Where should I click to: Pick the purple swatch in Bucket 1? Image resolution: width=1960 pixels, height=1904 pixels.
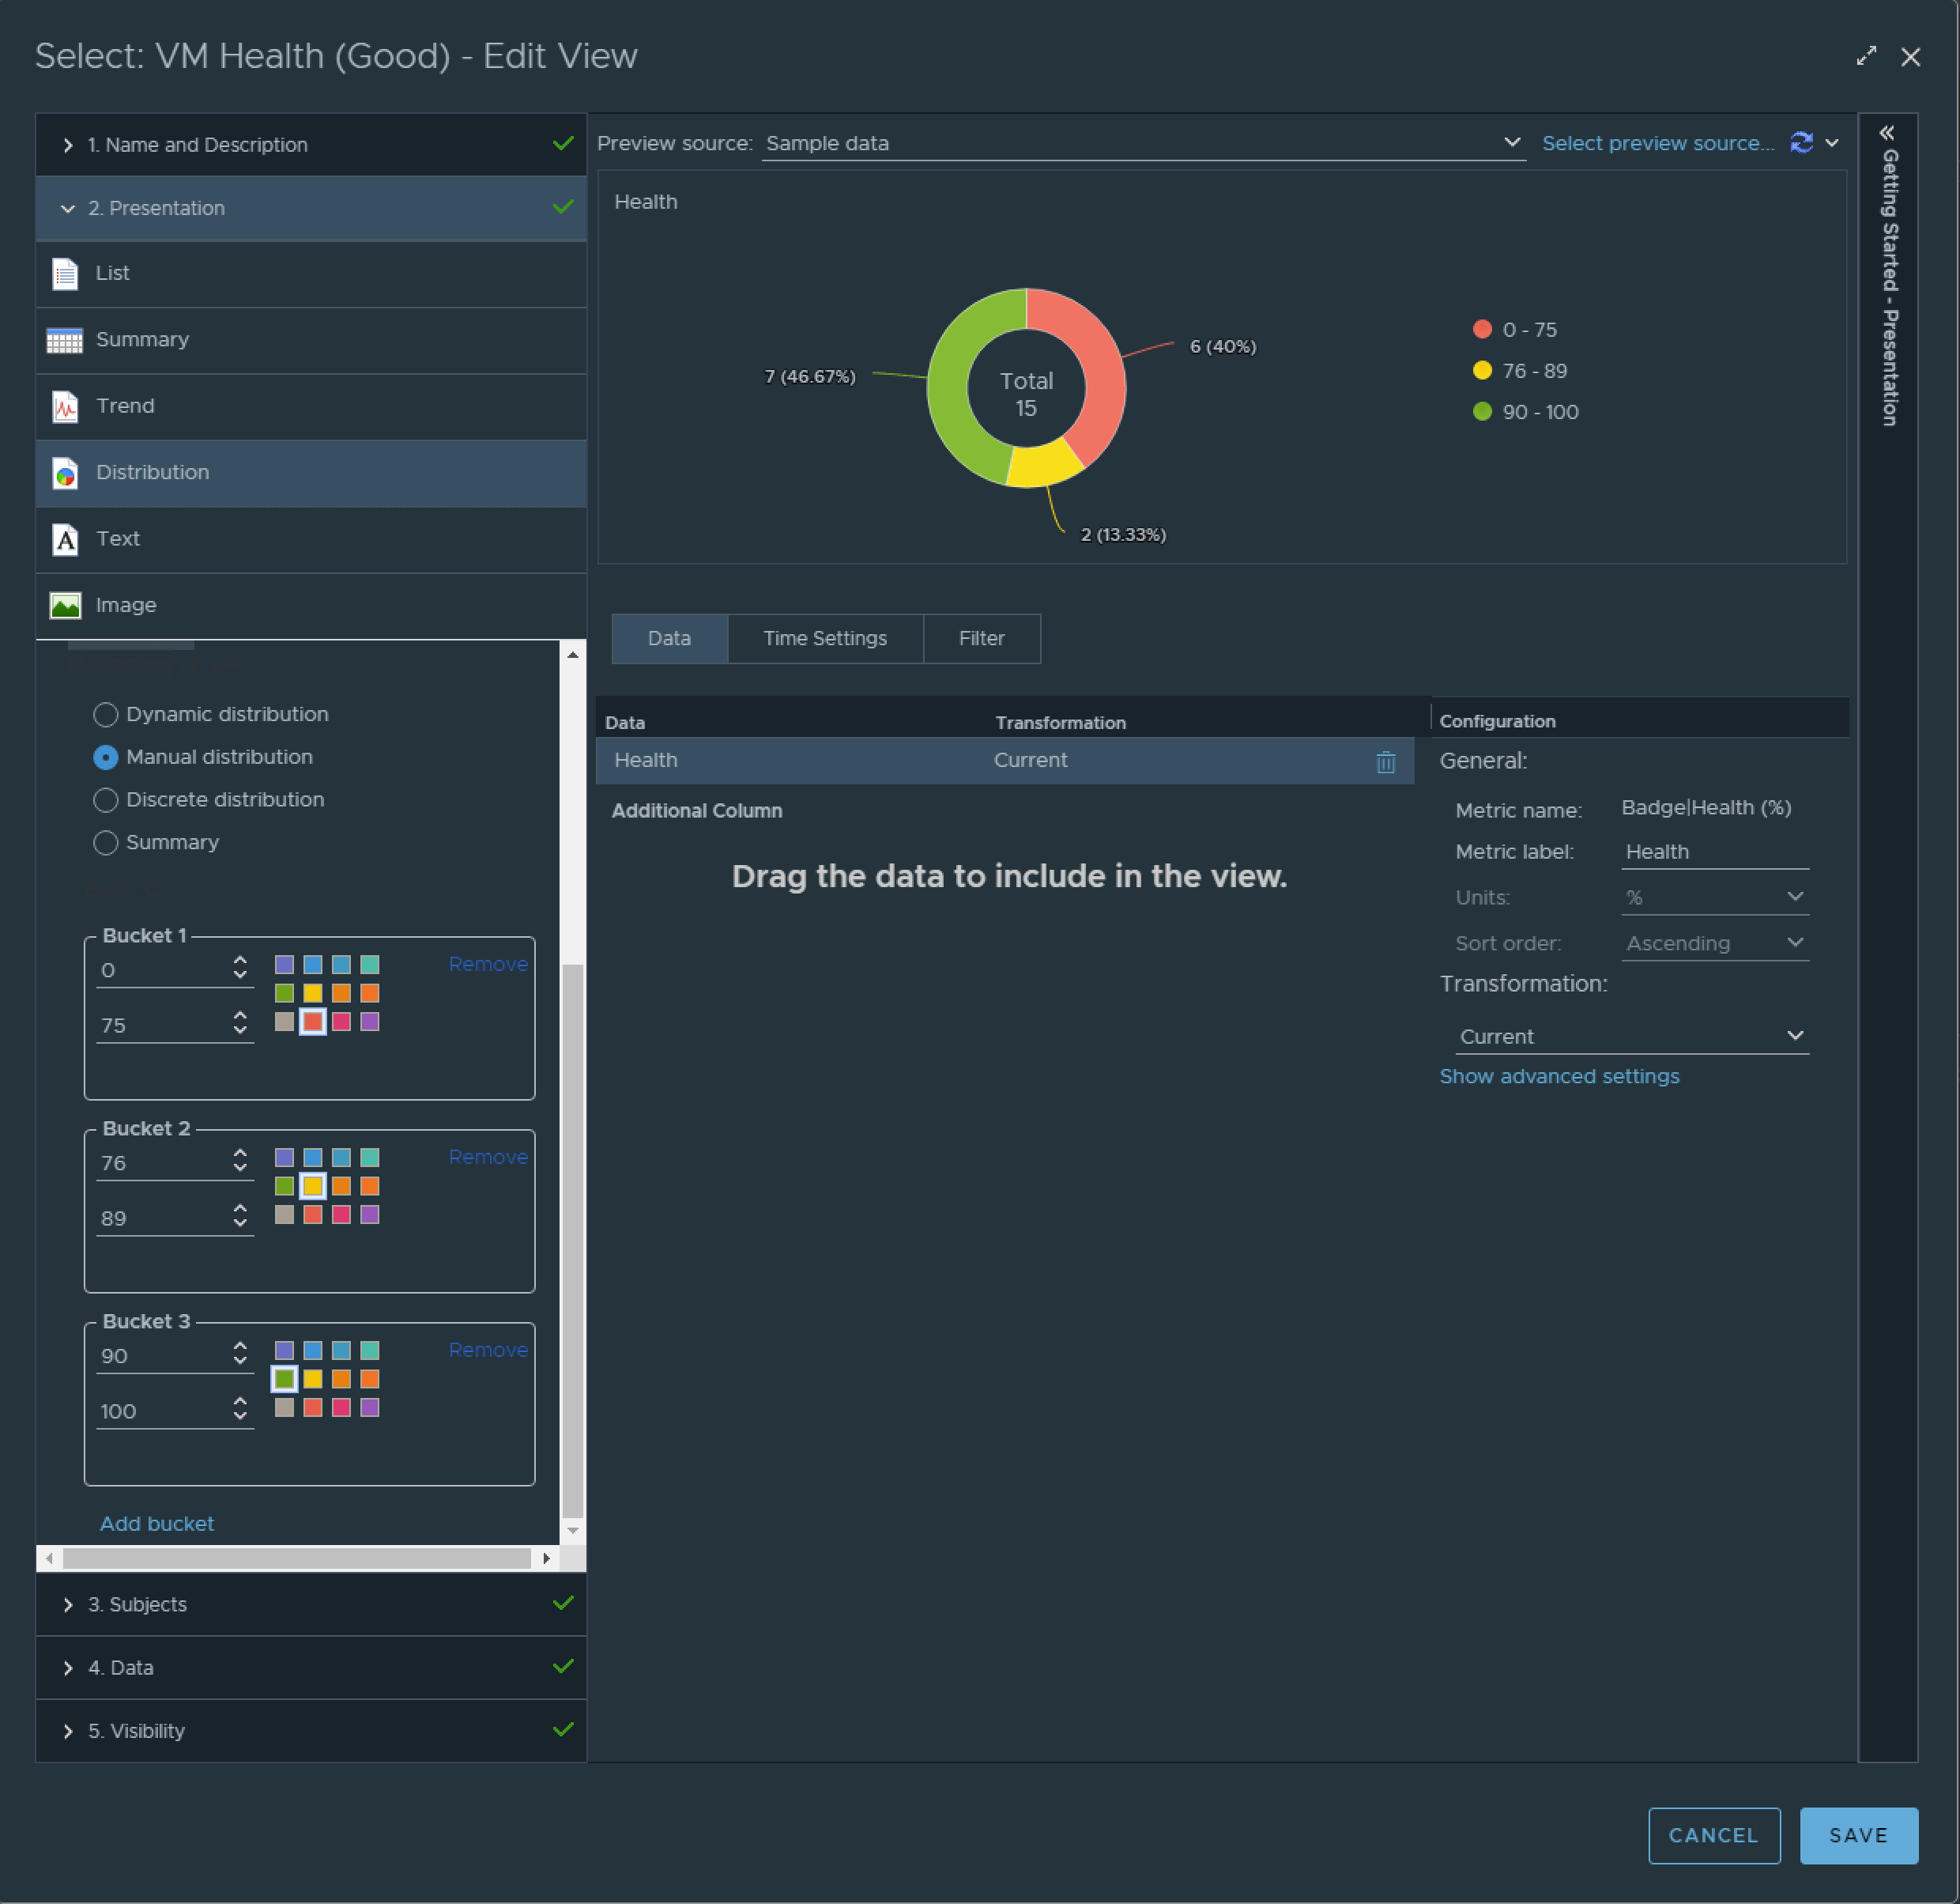coord(370,1022)
